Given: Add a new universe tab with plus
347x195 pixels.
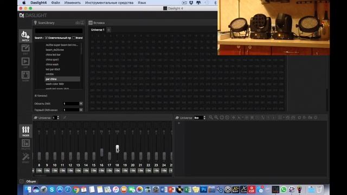Looking at the screenshot, I should (108, 30).
